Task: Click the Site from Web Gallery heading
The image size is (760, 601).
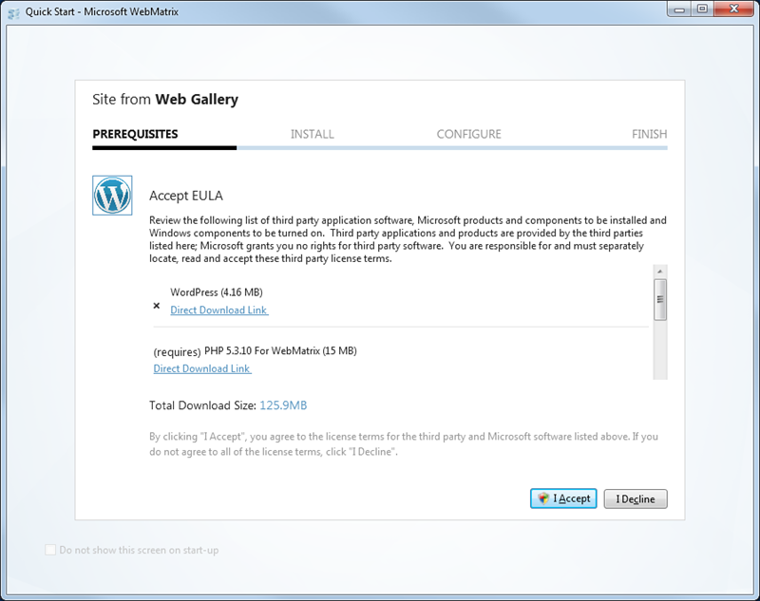Action: point(165,100)
